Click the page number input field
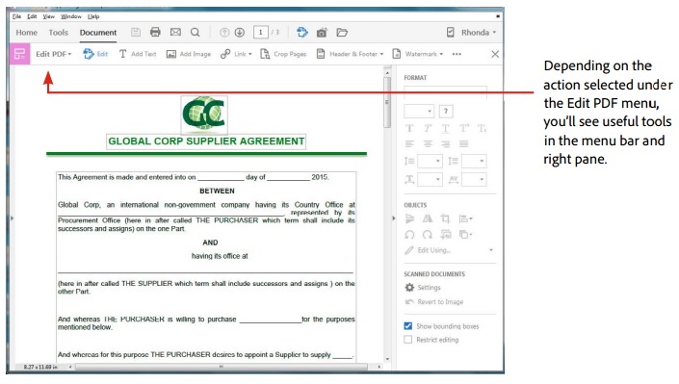The height and width of the screenshot is (384, 679). (261, 33)
